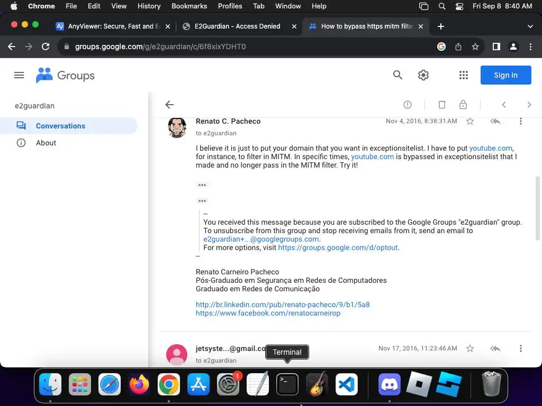The width and height of the screenshot is (542, 406).
Task: Open more options on Renato's message
Action: pos(521,121)
